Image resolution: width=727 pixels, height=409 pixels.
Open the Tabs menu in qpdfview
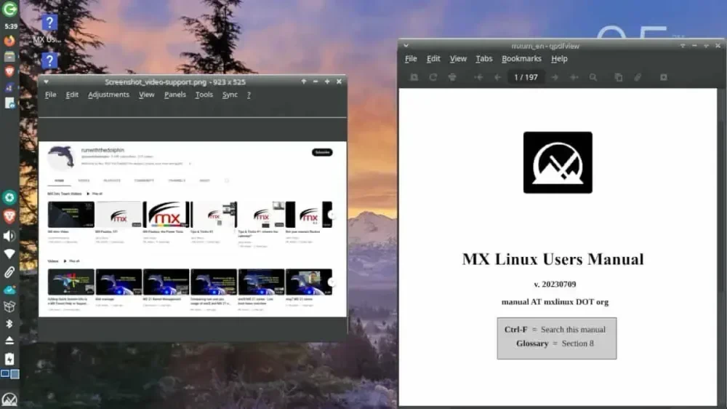[x=483, y=58]
